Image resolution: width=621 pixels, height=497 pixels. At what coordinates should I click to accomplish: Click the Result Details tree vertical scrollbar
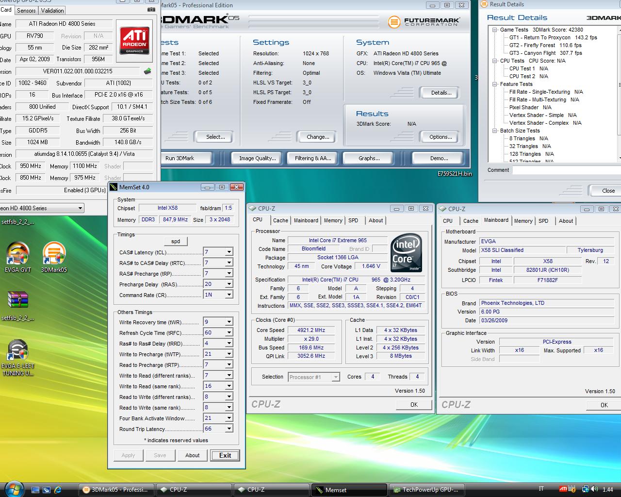pos(619,93)
